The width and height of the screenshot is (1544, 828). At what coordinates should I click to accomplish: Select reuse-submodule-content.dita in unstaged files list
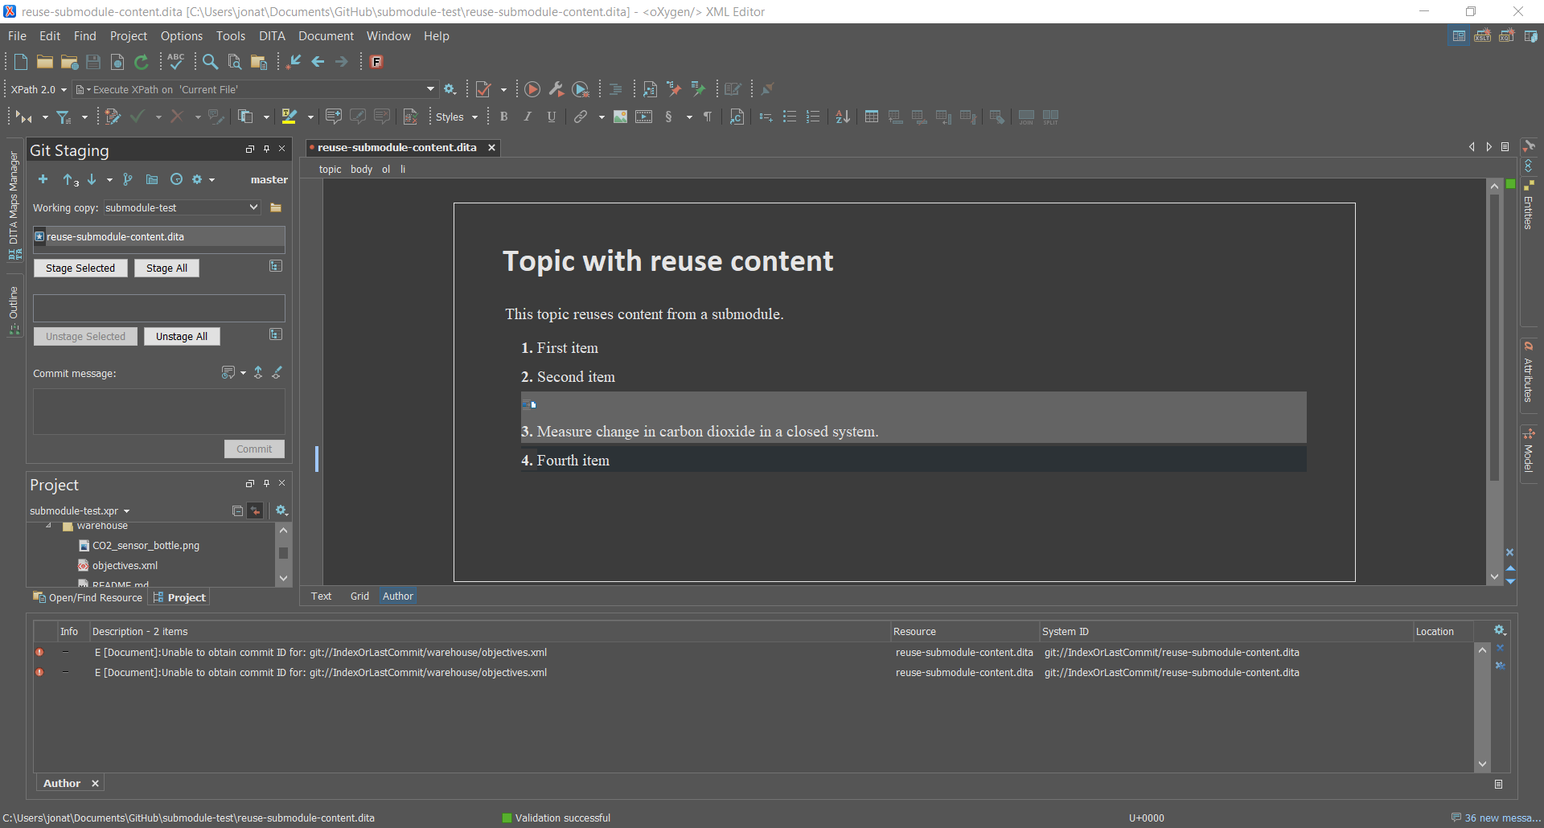(159, 236)
